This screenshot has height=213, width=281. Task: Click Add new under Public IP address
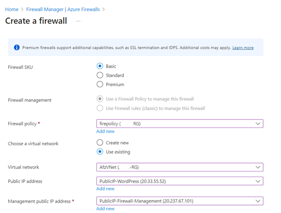[105, 189]
